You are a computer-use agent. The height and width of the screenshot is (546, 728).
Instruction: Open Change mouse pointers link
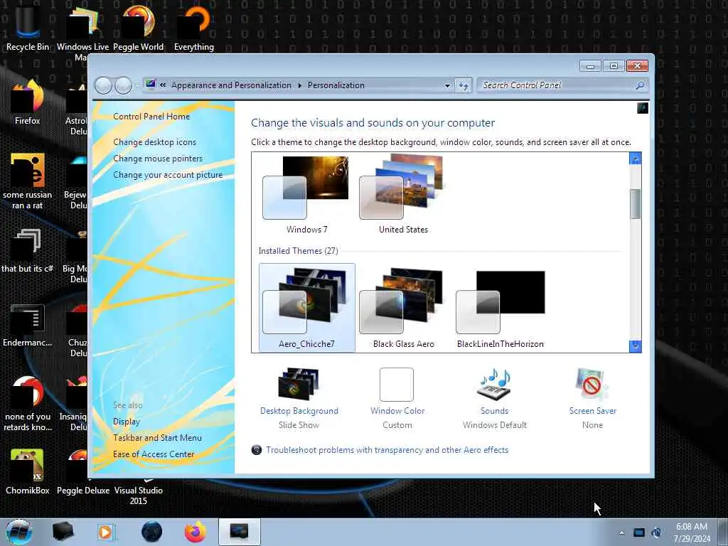tap(158, 159)
